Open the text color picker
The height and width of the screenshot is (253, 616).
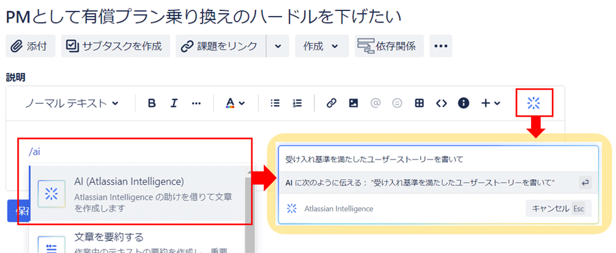[235, 103]
